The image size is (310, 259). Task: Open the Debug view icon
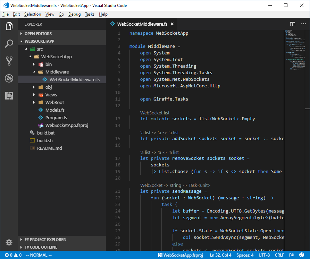click(x=9, y=78)
